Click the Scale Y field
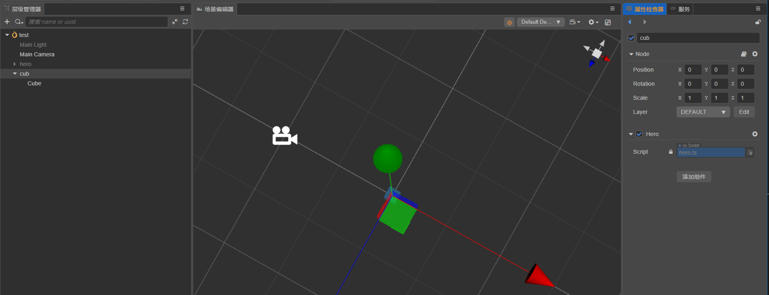Viewport: 769px width, 295px height. click(x=720, y=98)
